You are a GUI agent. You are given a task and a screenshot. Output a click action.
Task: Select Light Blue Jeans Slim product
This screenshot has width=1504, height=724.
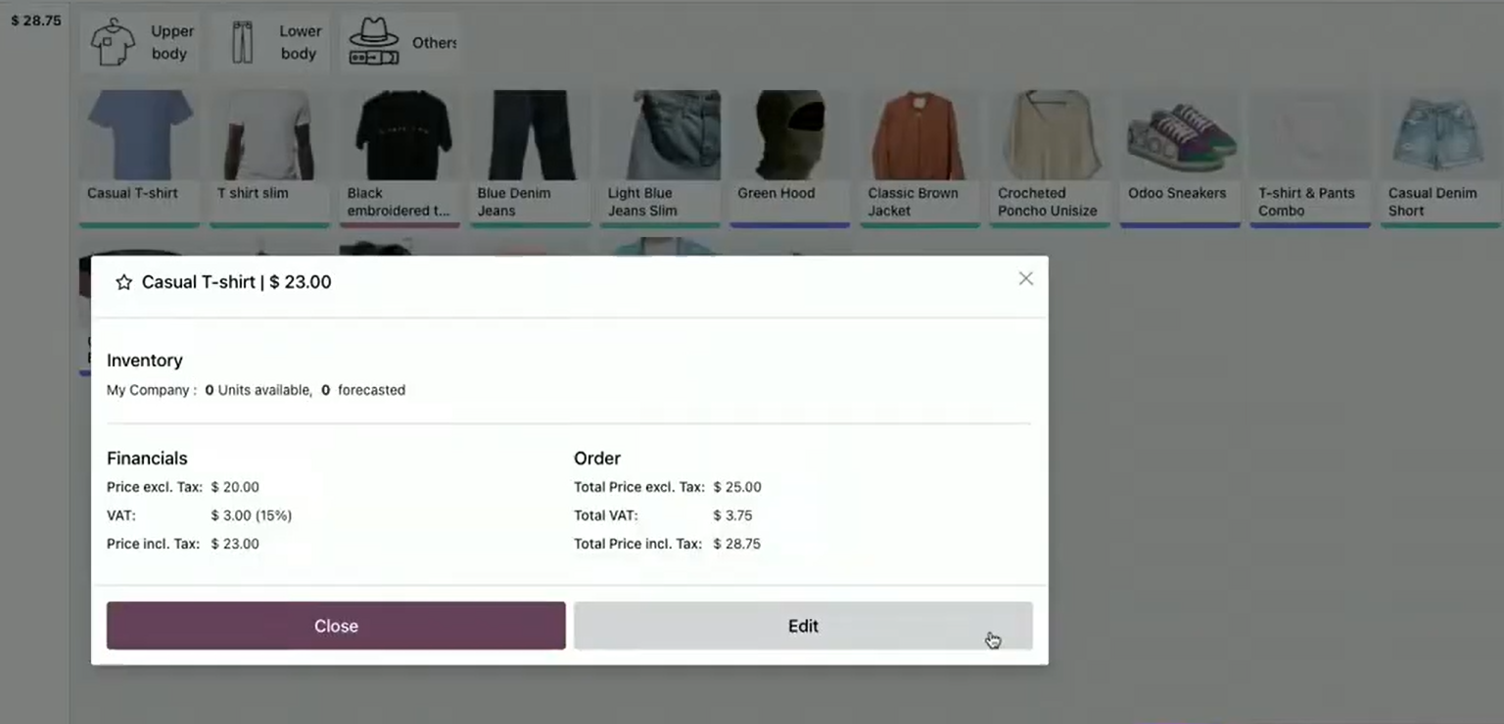pos(660,159)
